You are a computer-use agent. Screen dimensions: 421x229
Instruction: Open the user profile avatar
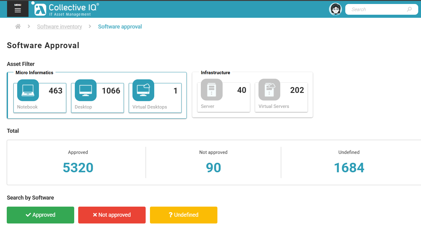coord(335,9)
